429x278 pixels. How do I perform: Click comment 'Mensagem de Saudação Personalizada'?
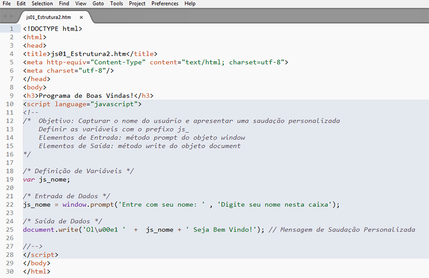click(x=348, y=230)
